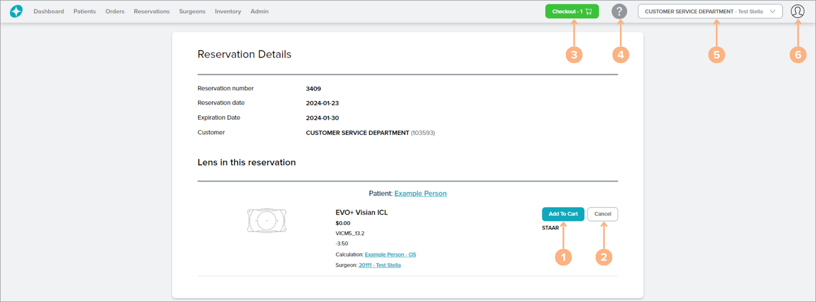Navigate to Orders
This screenshot has height=302, width=816.
(x=115, y=11)
